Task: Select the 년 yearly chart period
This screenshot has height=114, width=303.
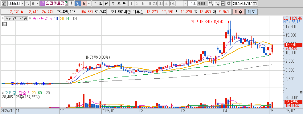Action: click(x=106, y=3)
